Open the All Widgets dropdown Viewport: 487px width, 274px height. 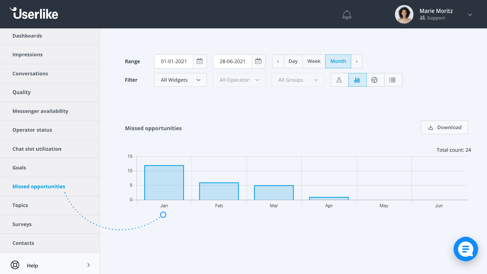(180, 80)
